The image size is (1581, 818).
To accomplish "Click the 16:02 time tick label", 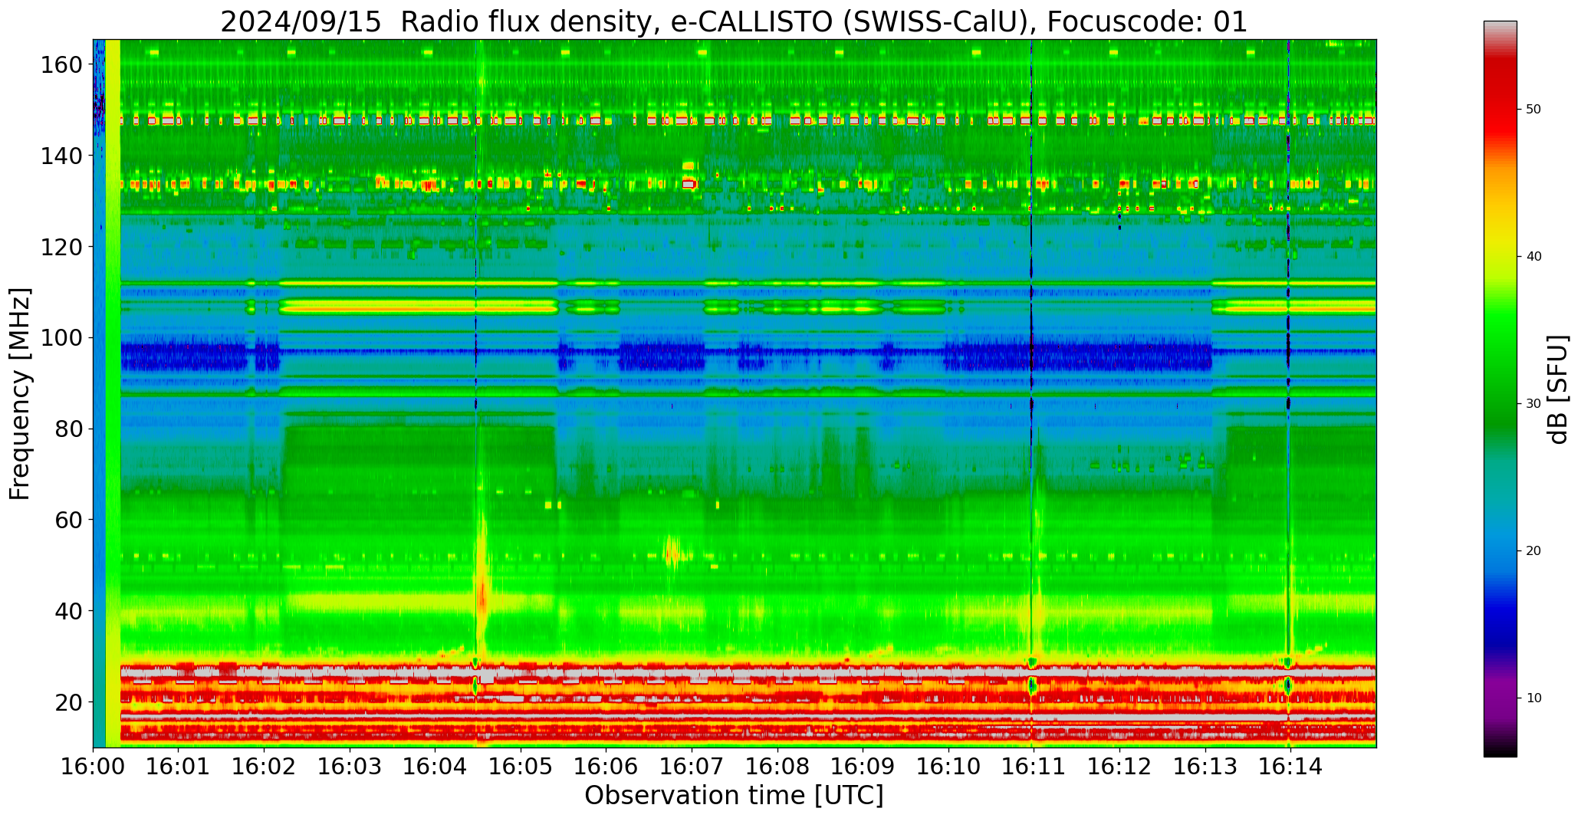I will click(265, 766).
